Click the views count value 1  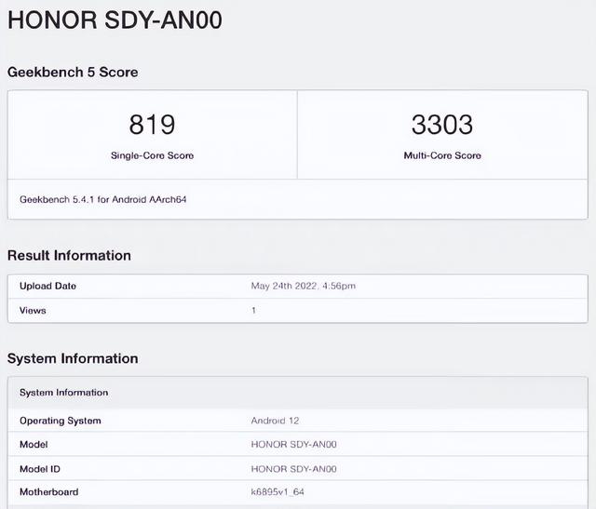point(253,310)
